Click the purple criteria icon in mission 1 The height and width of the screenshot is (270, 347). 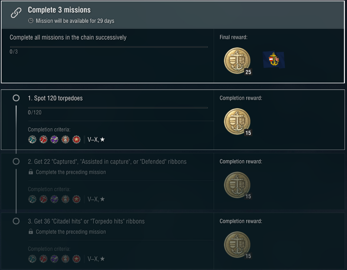(54, 140)
